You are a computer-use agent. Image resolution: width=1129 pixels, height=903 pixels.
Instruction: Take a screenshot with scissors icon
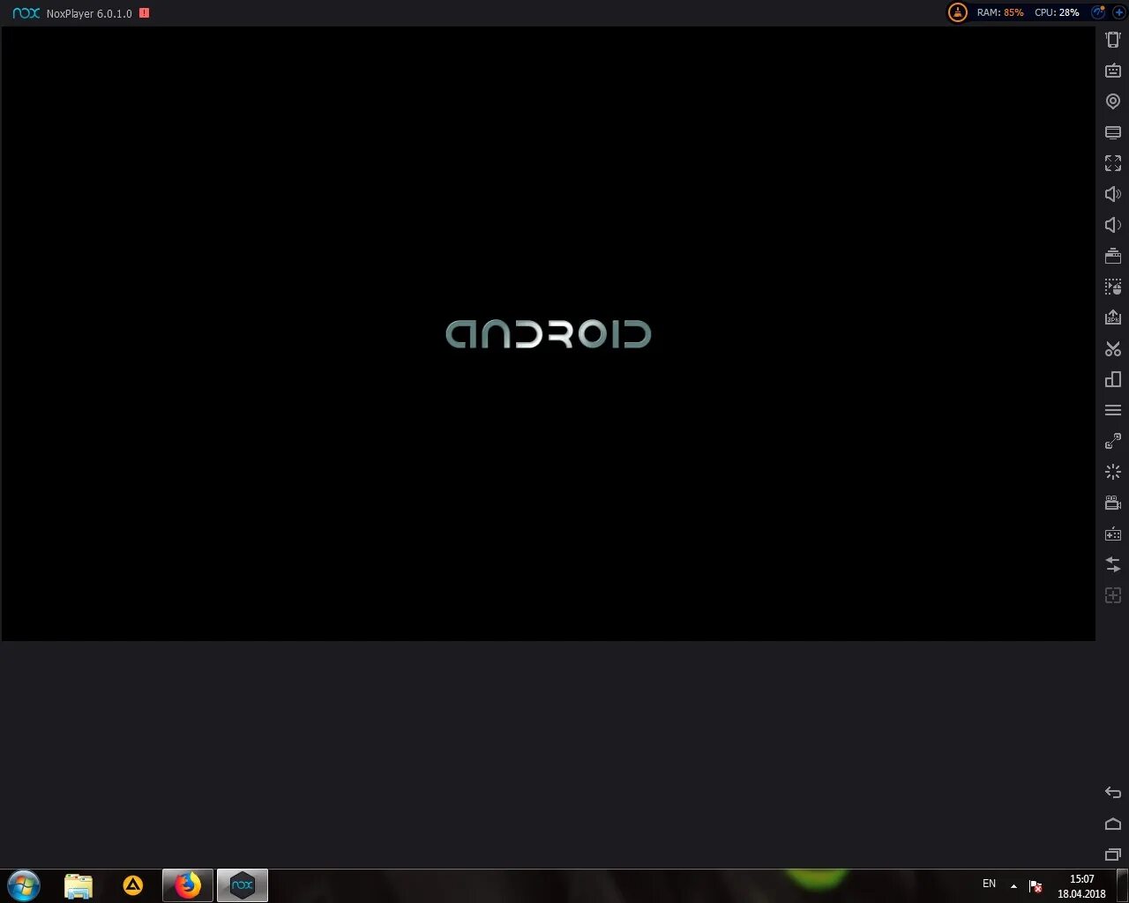click(x=1113, y=348)
